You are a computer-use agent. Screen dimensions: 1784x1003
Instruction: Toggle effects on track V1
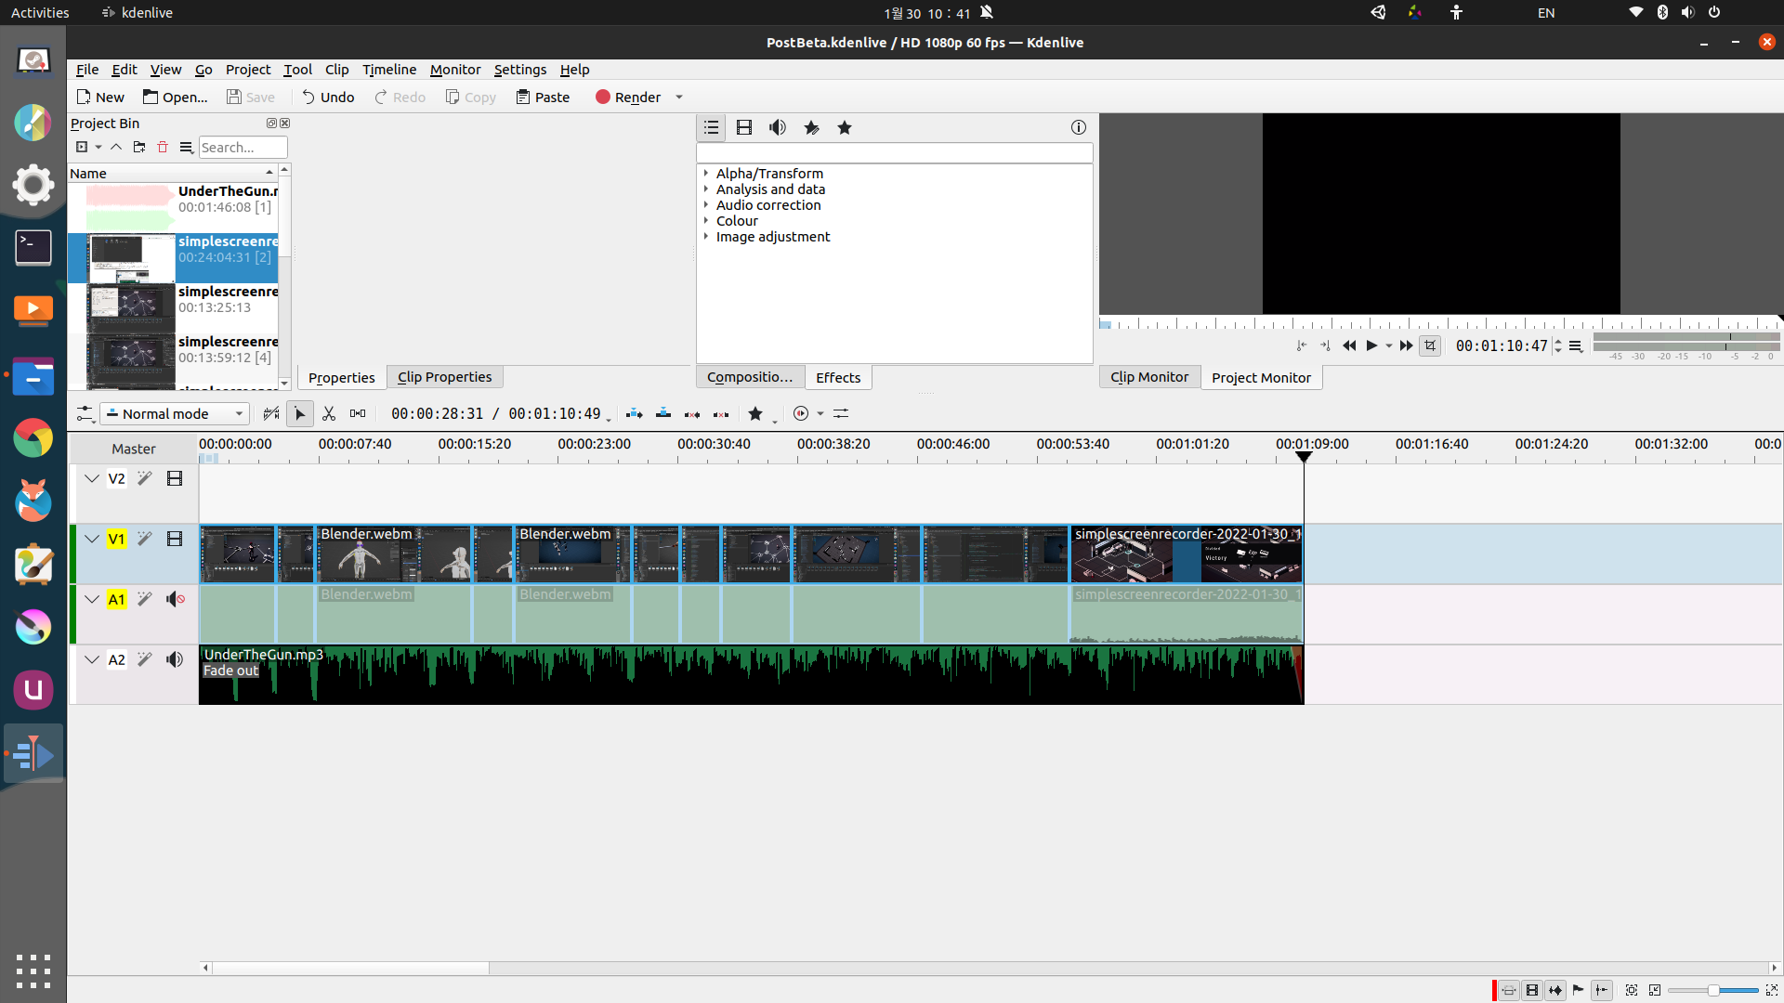click(145, 539)
